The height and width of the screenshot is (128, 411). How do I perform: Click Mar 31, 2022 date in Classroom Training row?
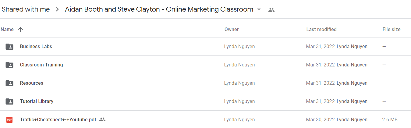tap(320, 65)
